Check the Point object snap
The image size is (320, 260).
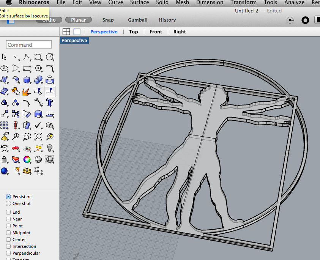pyautogui.click(x=8, y=226)
